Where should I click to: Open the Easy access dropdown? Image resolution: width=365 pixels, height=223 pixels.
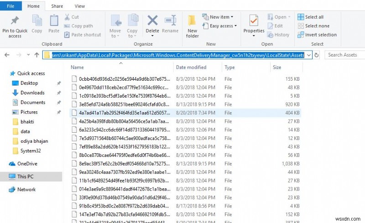pos(219,26)
